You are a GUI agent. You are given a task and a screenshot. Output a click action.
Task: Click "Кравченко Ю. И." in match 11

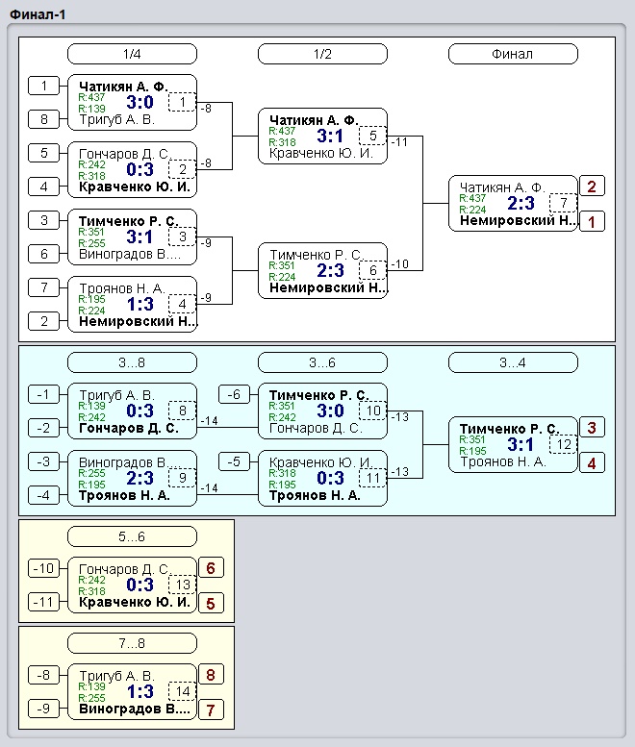320,462
